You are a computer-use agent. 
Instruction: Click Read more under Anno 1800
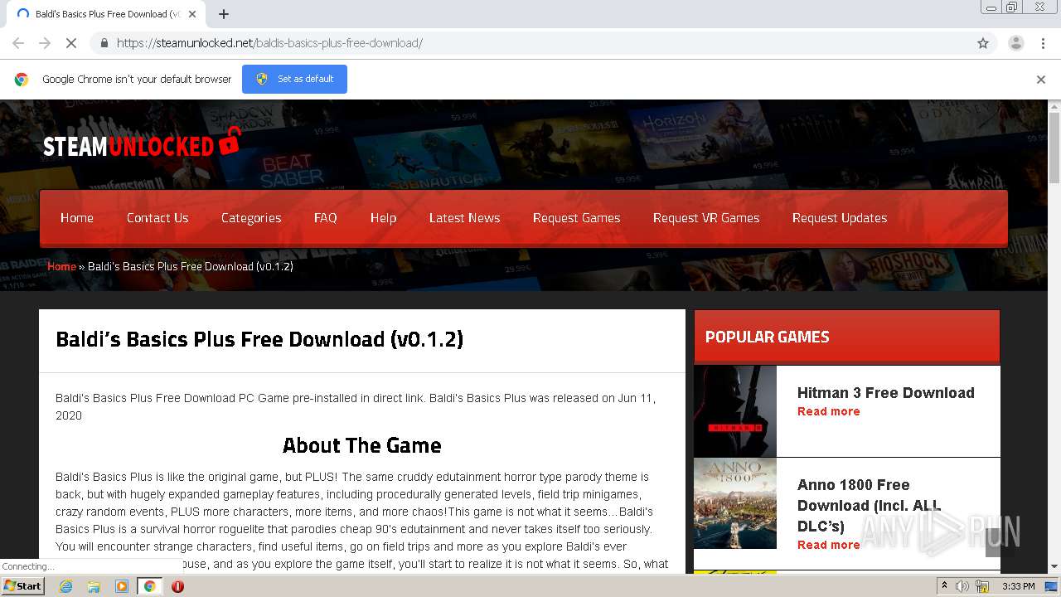[829, 545]
